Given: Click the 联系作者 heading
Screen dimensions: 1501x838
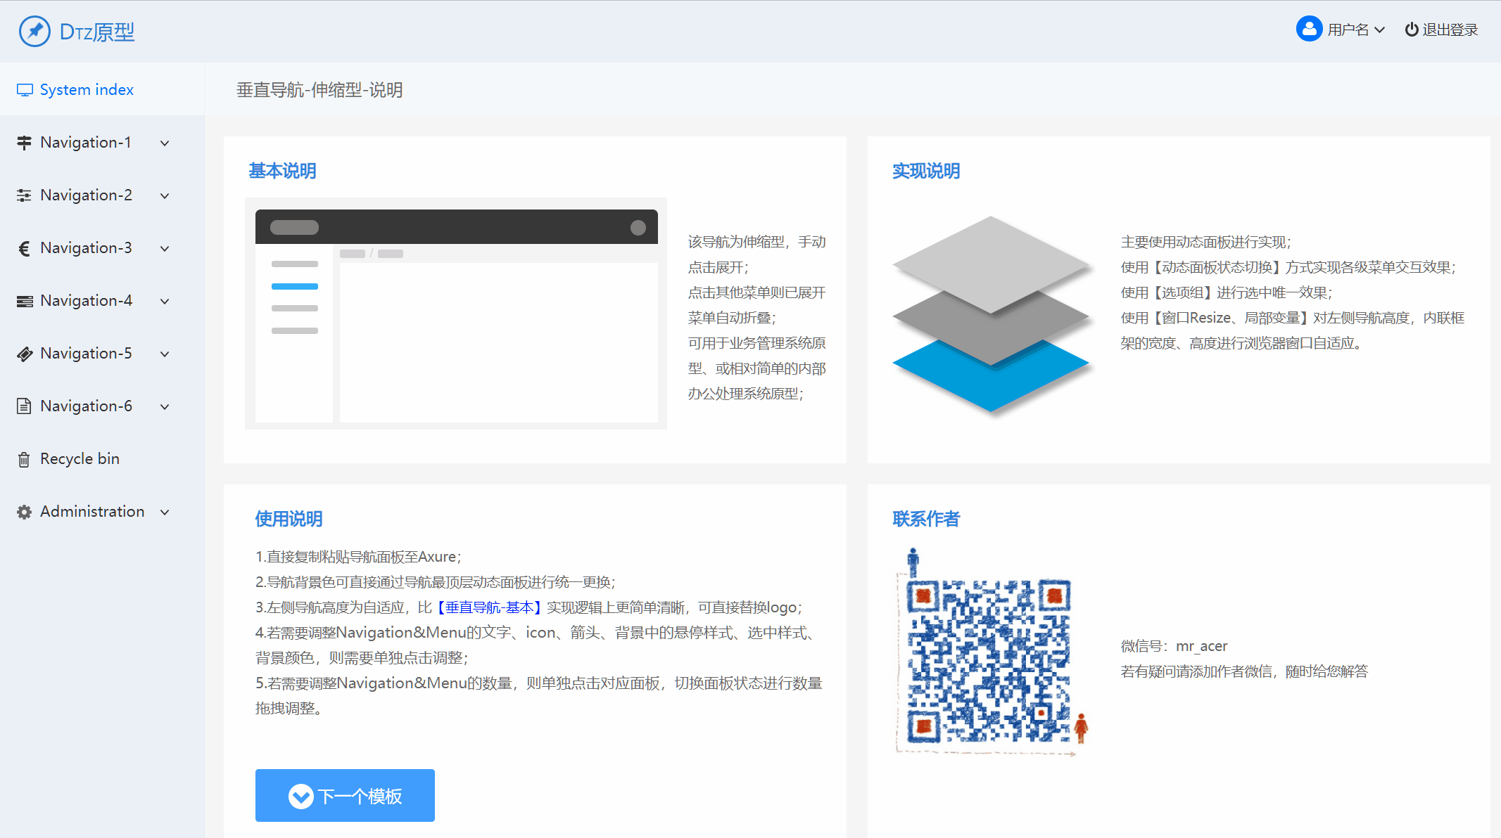Looking at the screenshot, I should (926, 519).
